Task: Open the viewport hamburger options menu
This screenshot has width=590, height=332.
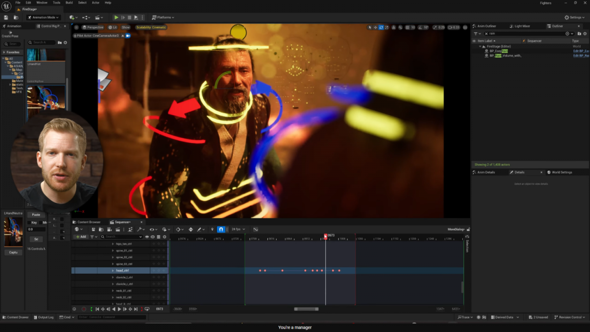Action: click(77, 27)
